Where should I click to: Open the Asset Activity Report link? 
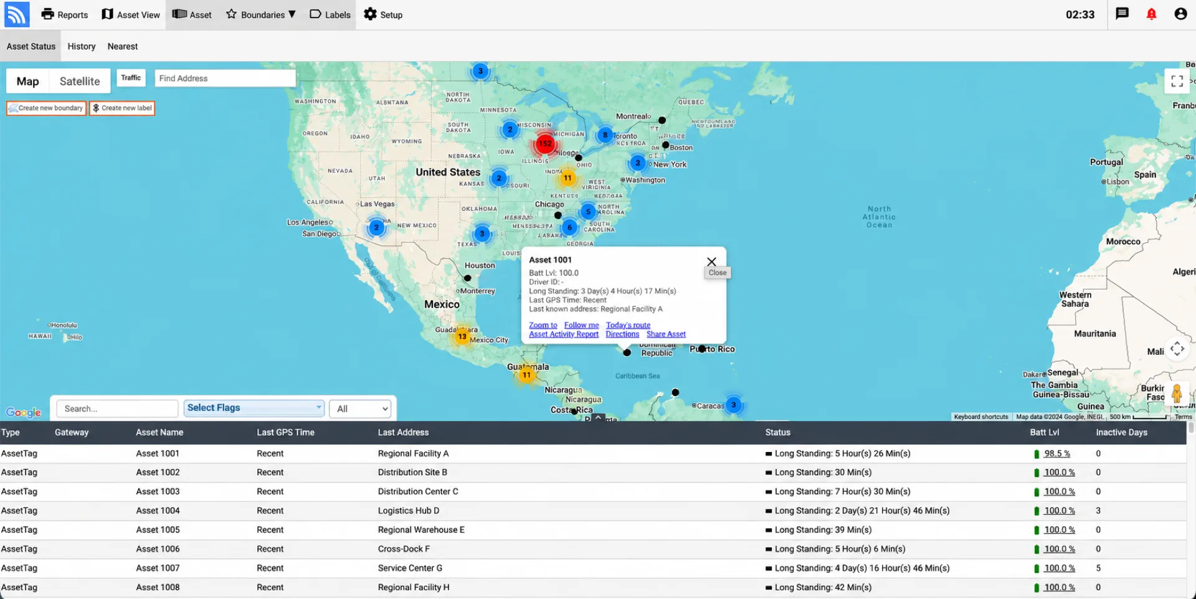[x=564, y=334]
